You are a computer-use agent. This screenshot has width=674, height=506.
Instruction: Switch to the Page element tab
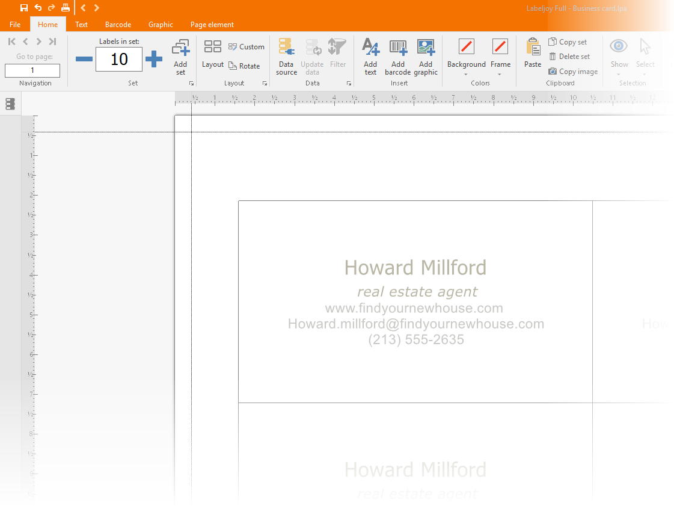212,25
